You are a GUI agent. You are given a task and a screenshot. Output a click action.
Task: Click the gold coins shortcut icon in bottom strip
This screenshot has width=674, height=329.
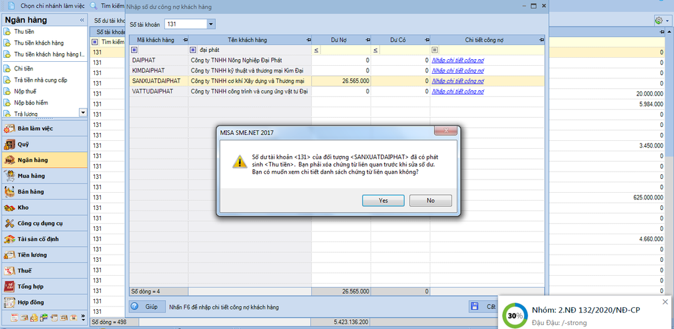click(34, 318)
